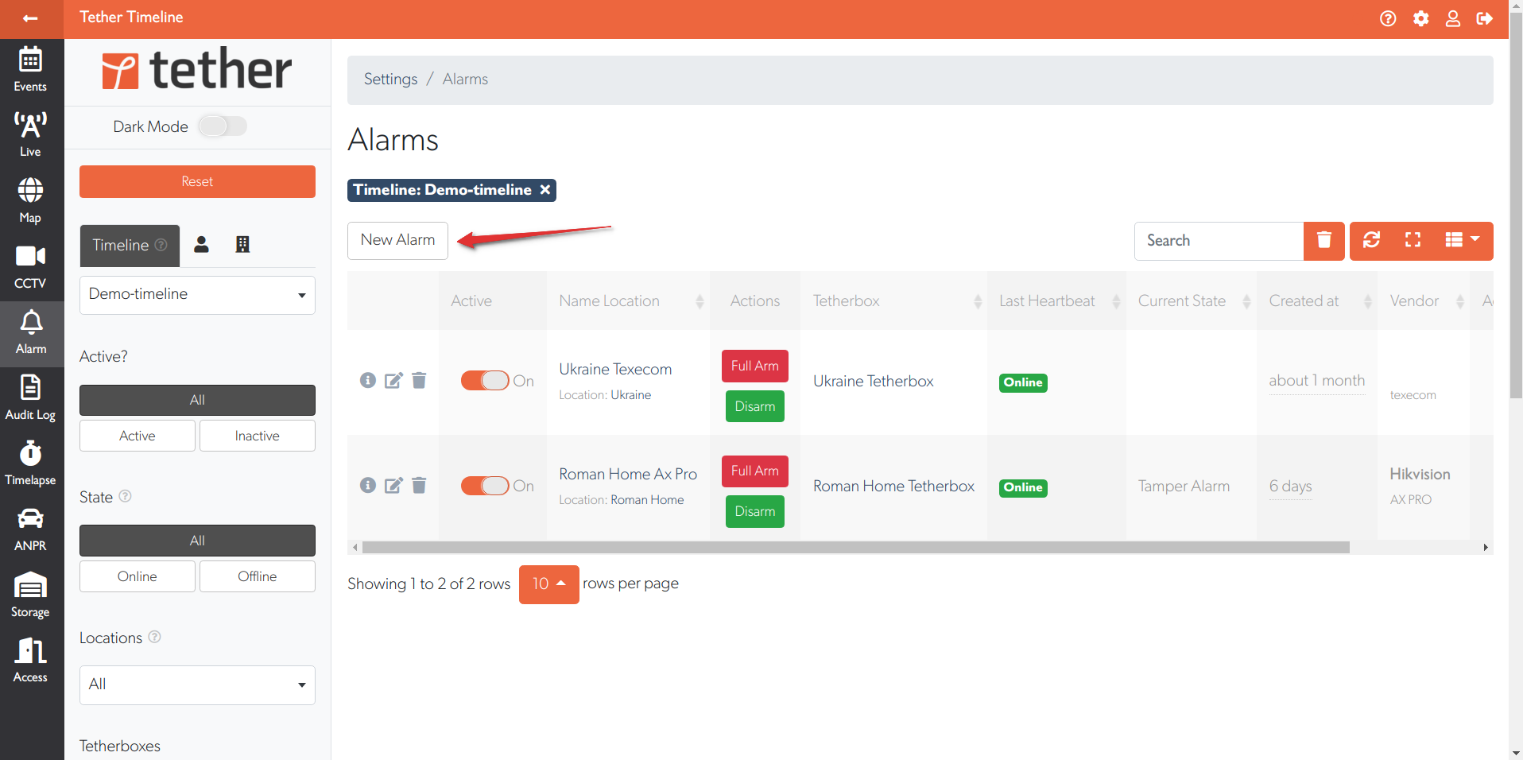Disable Roman Home Ax Pro active toggle
The width and height of the screenshot is (1523, 760).
point(485,486)
